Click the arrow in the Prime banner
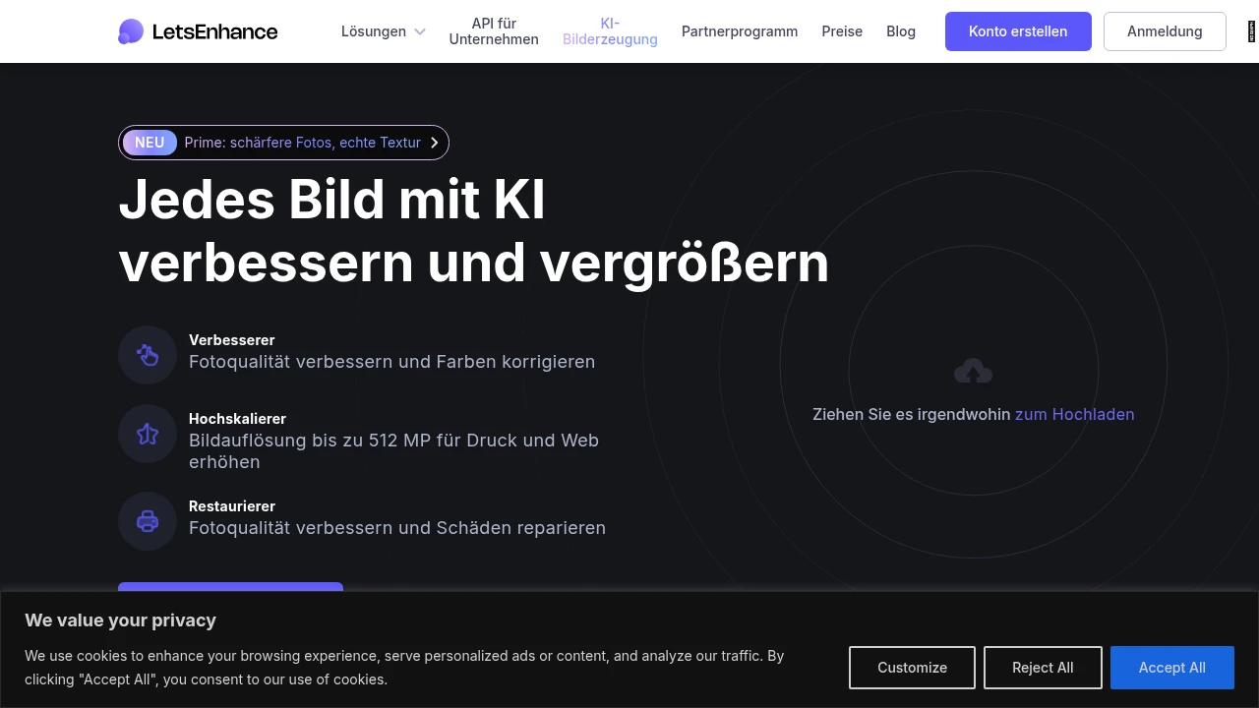 tap(435, 143)
